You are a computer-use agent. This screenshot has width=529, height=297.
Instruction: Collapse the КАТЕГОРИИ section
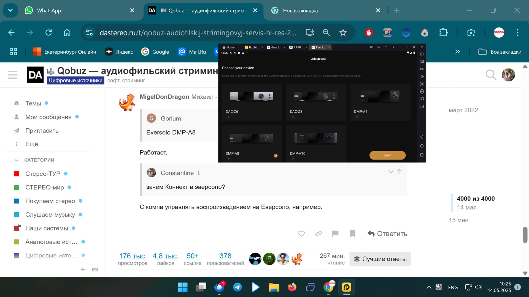click(x=17, y=160)
